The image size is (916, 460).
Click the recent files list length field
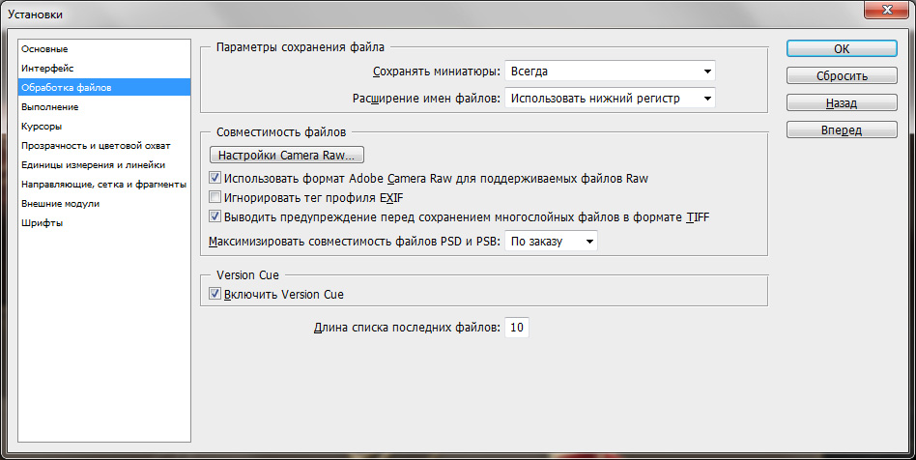[x=517, y=328]
